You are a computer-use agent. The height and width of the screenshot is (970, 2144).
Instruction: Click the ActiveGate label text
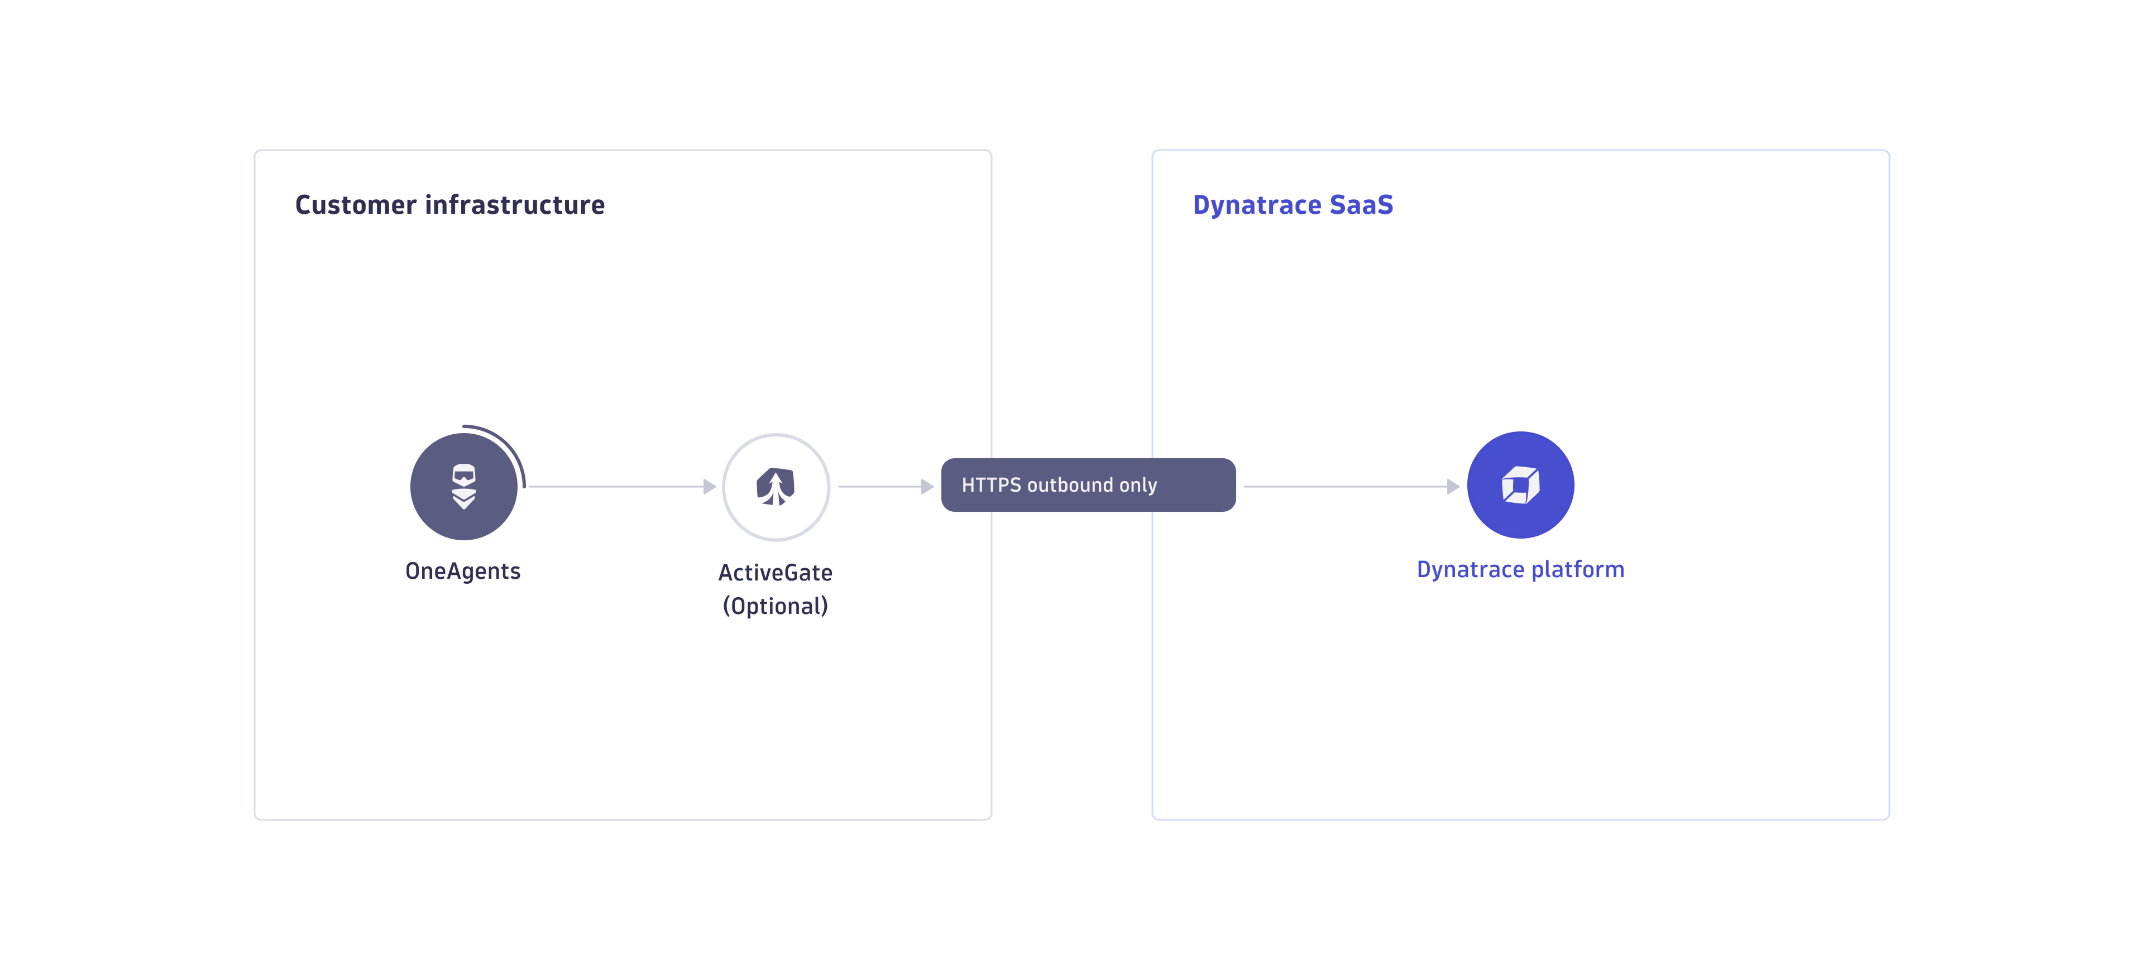775,573
